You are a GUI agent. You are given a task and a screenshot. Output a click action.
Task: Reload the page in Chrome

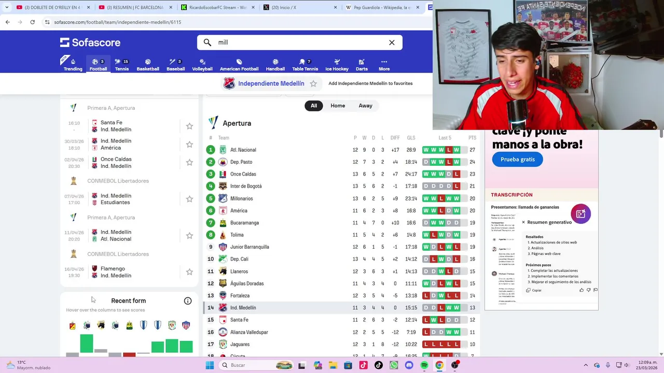pos(32,22)
